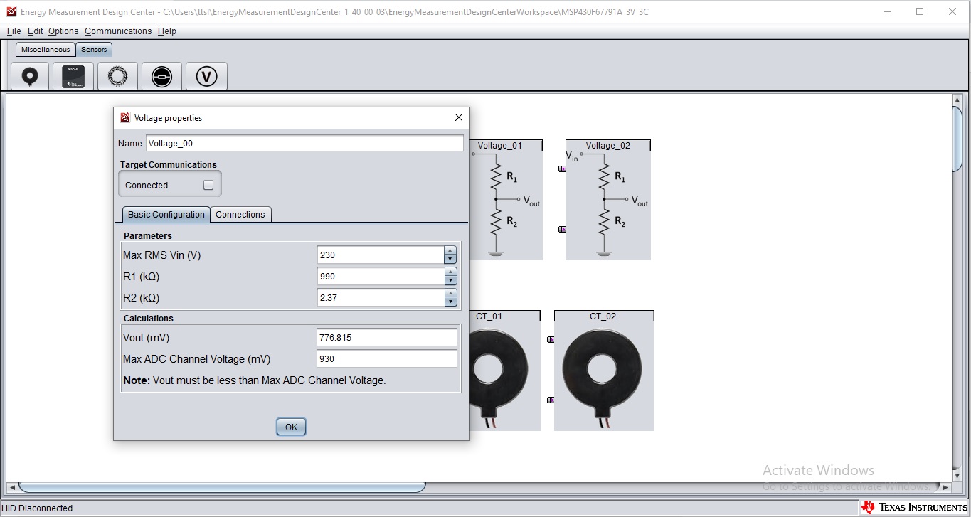Viewport: 971px width, 517px height.
Task: Open the Edit menu
Action: [36, 31]
